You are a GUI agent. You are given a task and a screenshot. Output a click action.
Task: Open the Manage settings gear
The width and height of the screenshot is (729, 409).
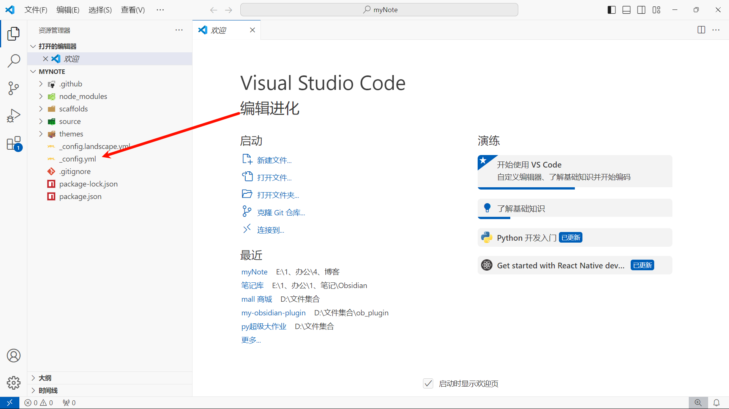point(14,383)
